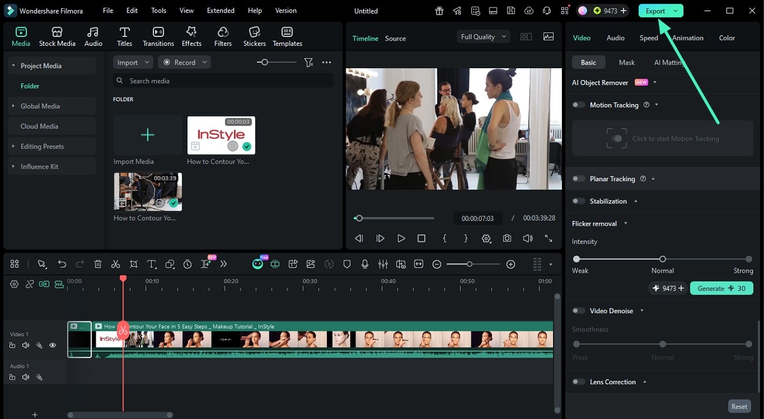Click the Undo arrow in the timeline toolbar
This screenshot has width=764, height=419.
coord(62,264)
